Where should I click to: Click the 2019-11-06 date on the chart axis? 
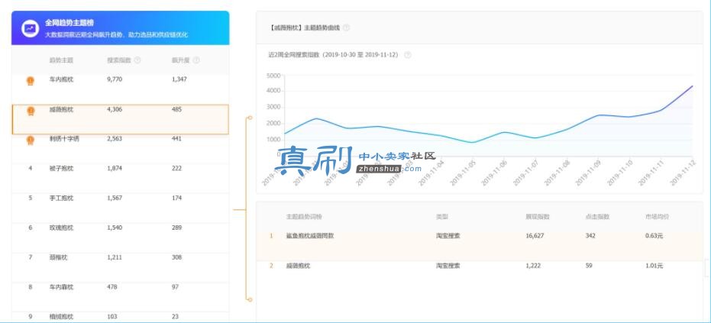click(x=494, y=173)
